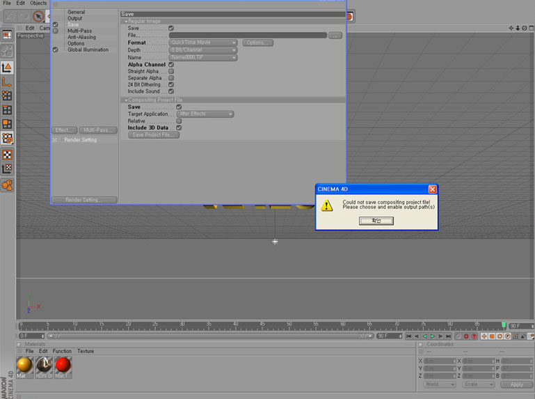Click the Save Project File... button

(x=154, y=135)
